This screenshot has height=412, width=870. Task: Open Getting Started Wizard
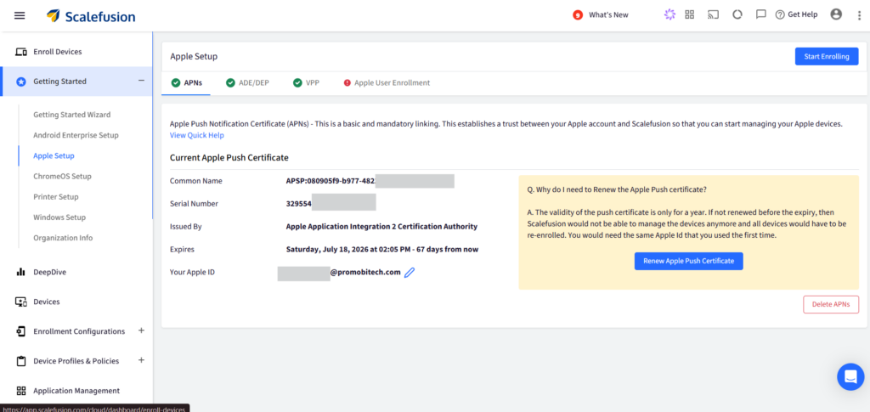pyautogui.click(x=72, y=115)
